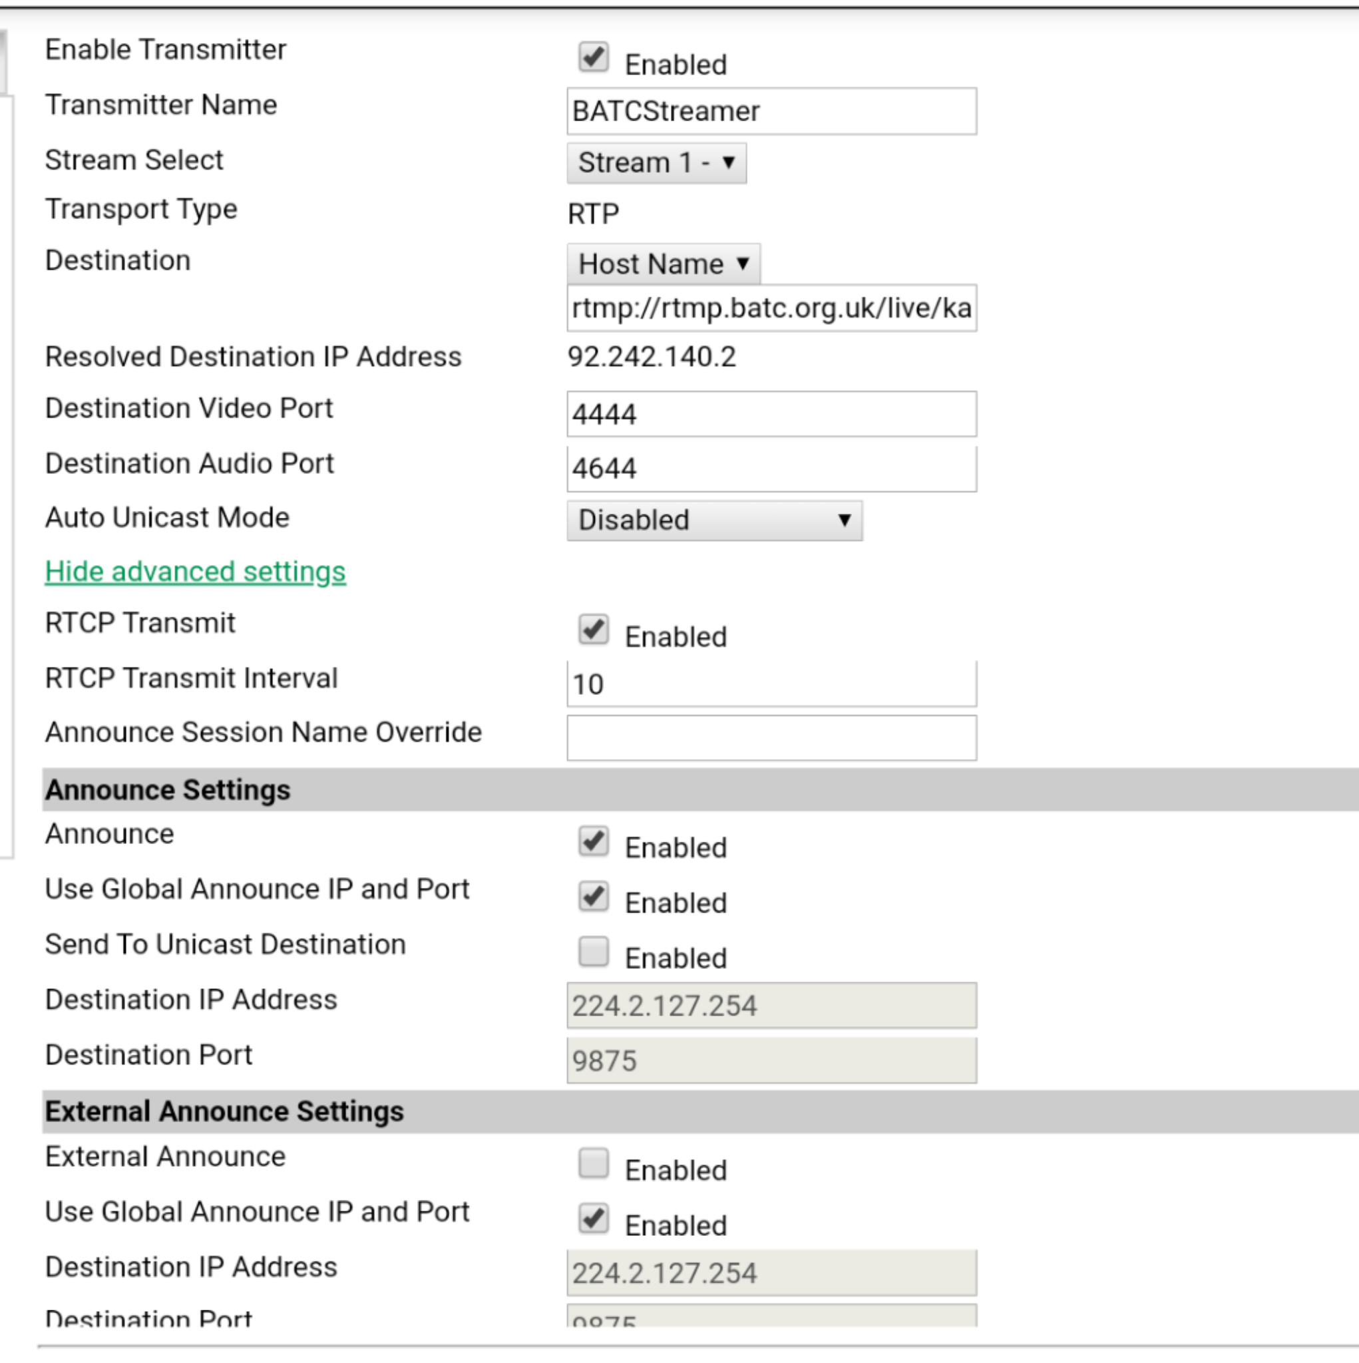Click the Destination Audio Port field
The width and height of the screenshot is (1359, 1363).
click(771, 468)
